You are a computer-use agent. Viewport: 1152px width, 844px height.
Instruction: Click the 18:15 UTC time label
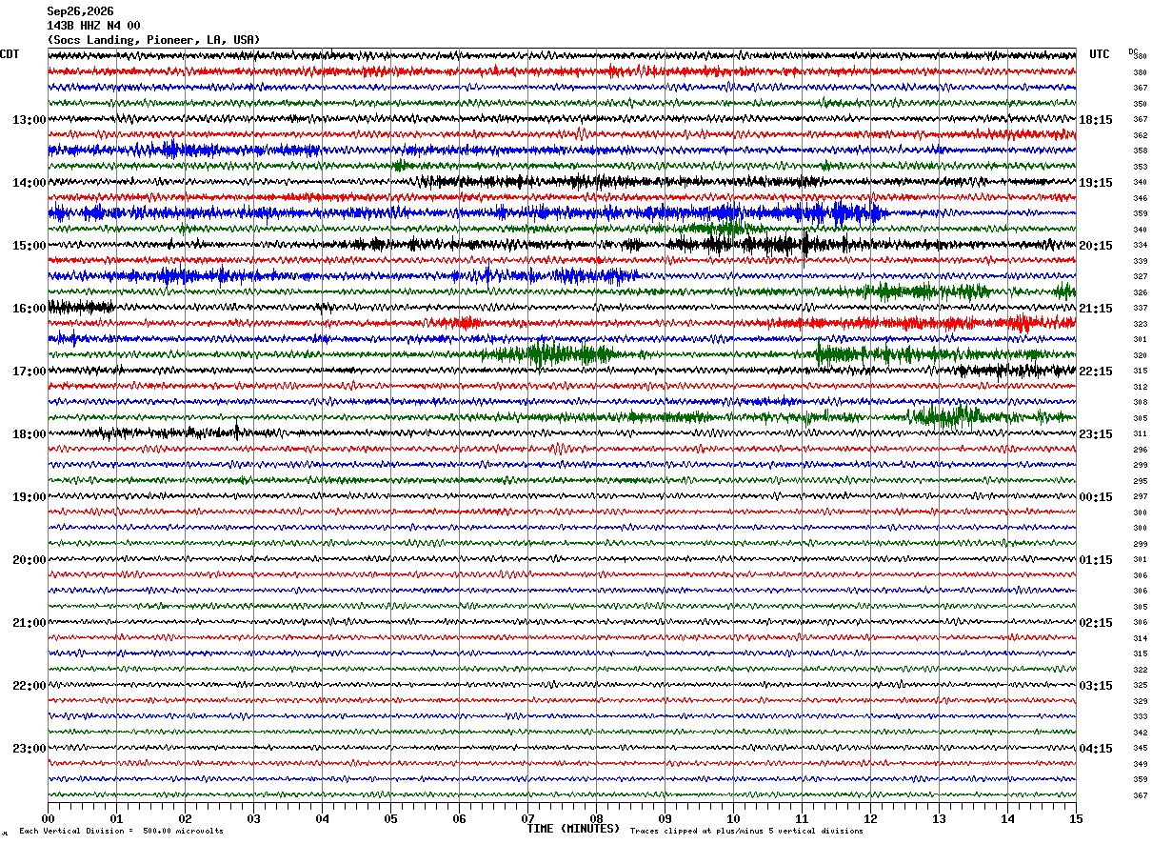[x=1096, y=120]
